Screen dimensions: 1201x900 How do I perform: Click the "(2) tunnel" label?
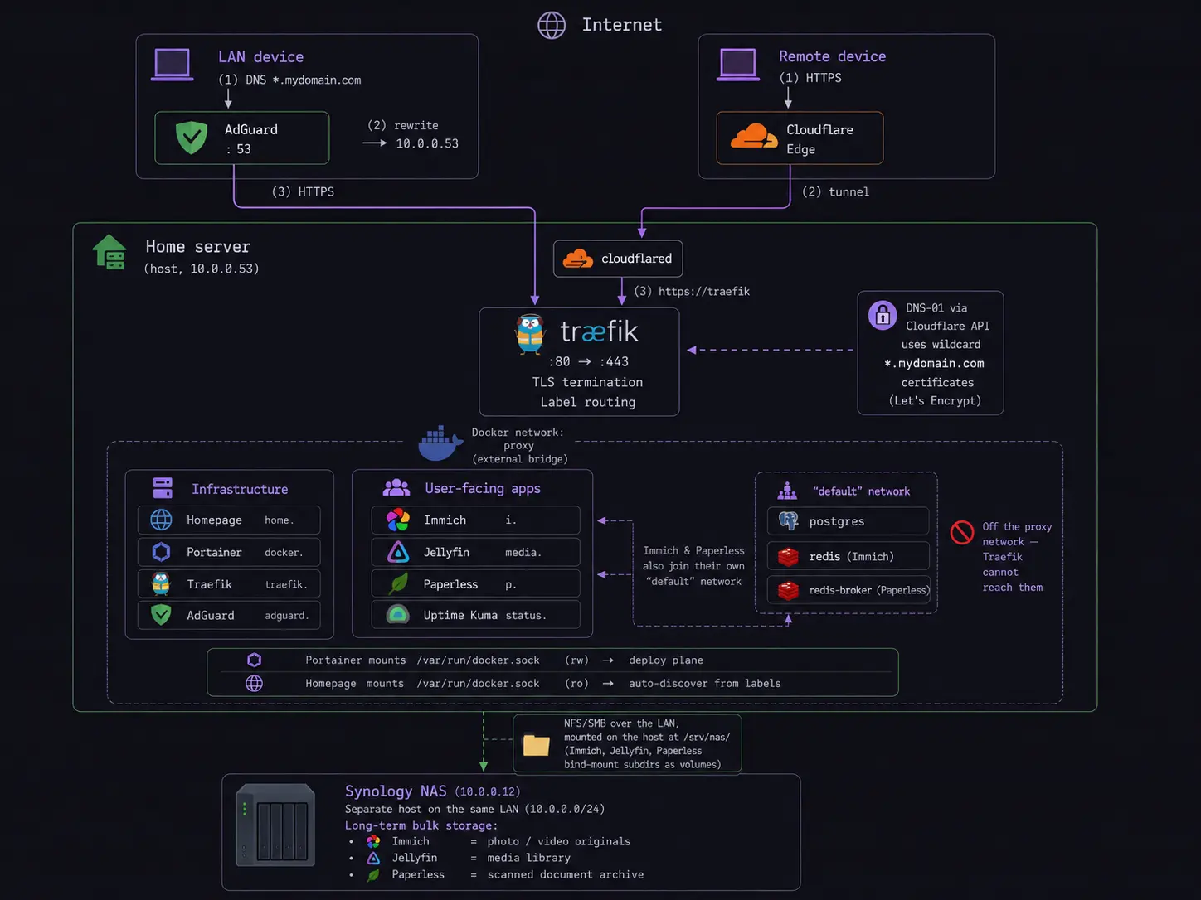click(835, 191)
